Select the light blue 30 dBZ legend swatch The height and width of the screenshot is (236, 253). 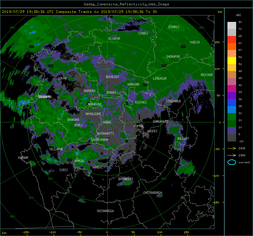pos(232,109)
